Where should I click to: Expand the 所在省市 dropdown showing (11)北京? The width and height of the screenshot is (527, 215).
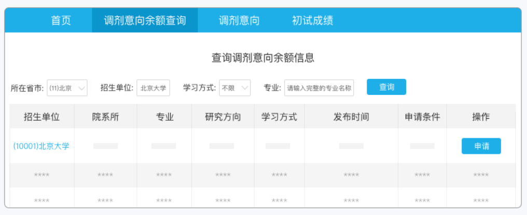67,88
